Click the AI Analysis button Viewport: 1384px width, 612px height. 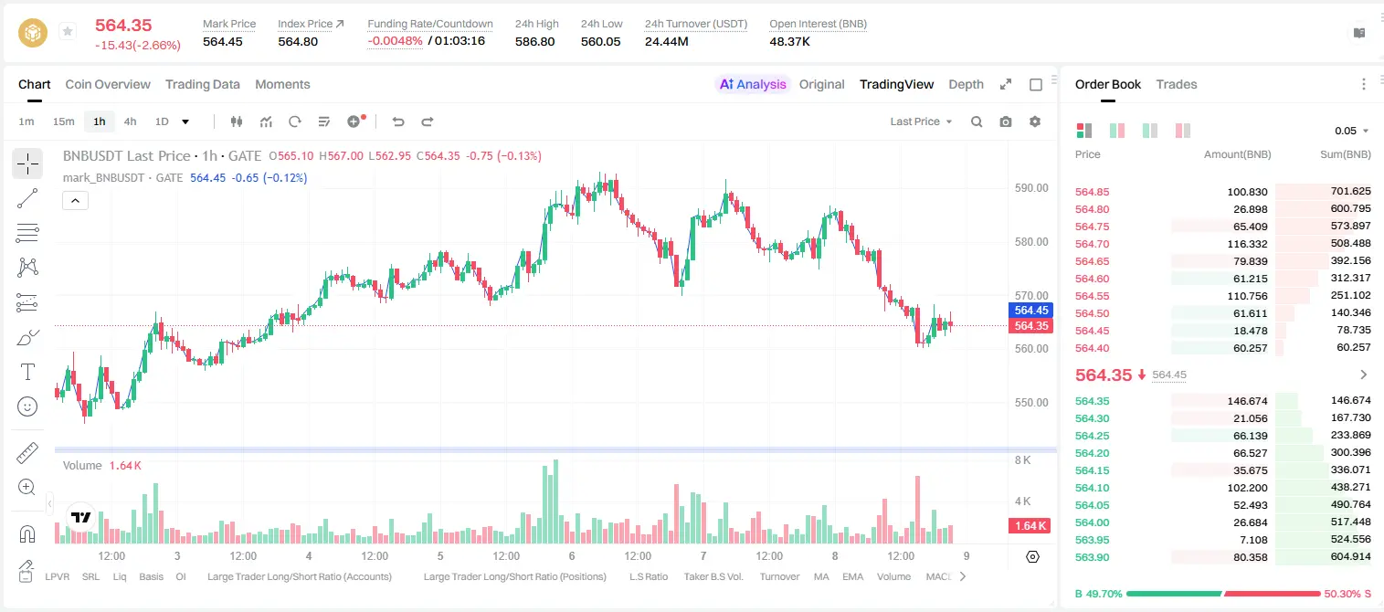coord(752,84)
